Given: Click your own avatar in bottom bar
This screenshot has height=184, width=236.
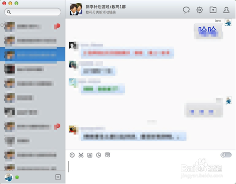Looking at the screenshot, I should pos(8,177).
